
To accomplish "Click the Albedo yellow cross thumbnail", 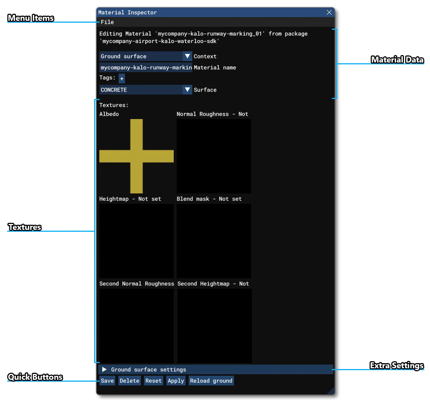I will coord(136,156).
